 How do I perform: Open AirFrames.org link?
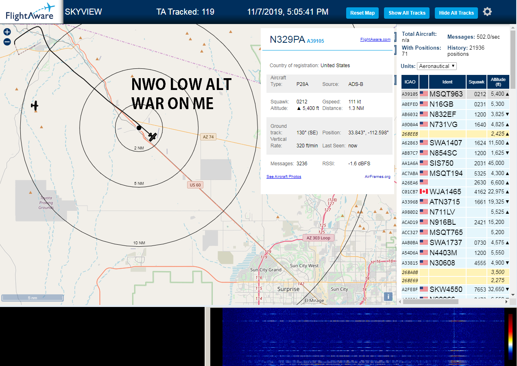click(x=377, y=177)
